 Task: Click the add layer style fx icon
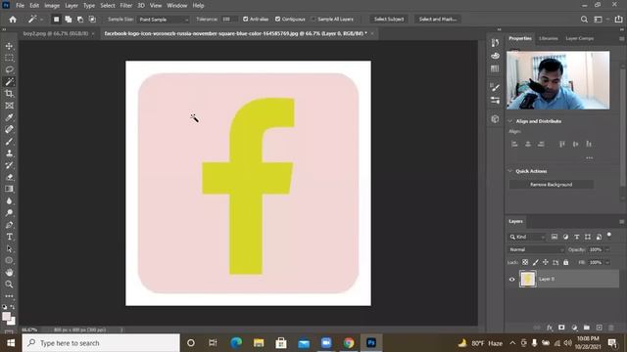click(x=550, y=328)
